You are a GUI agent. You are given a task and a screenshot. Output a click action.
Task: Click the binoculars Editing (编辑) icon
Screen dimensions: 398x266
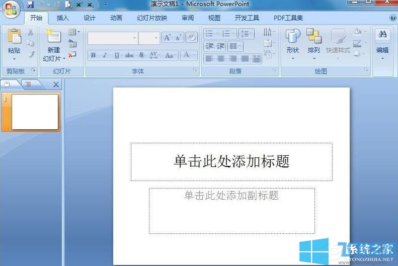[382, 35]
